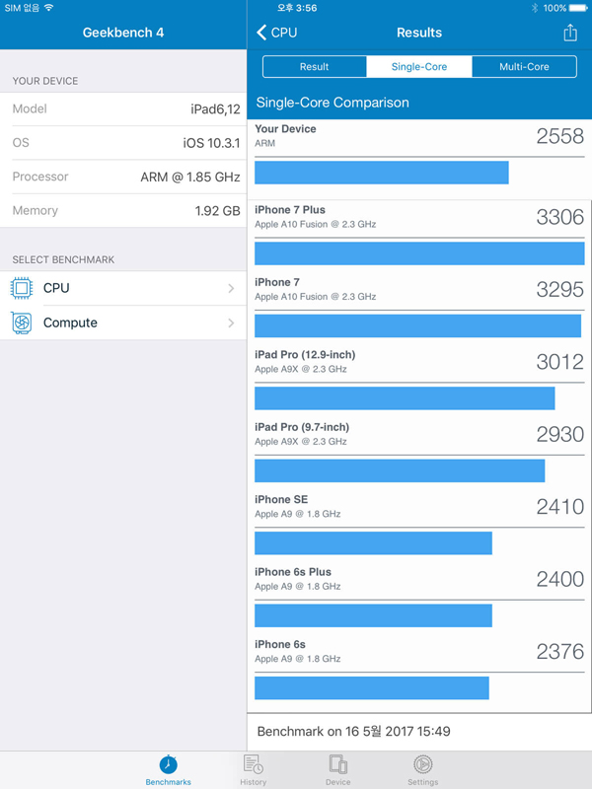The height and width of the screenshot is (789, 592).
Task: Select the Compute benchmark icon
Action: point(21,323)
